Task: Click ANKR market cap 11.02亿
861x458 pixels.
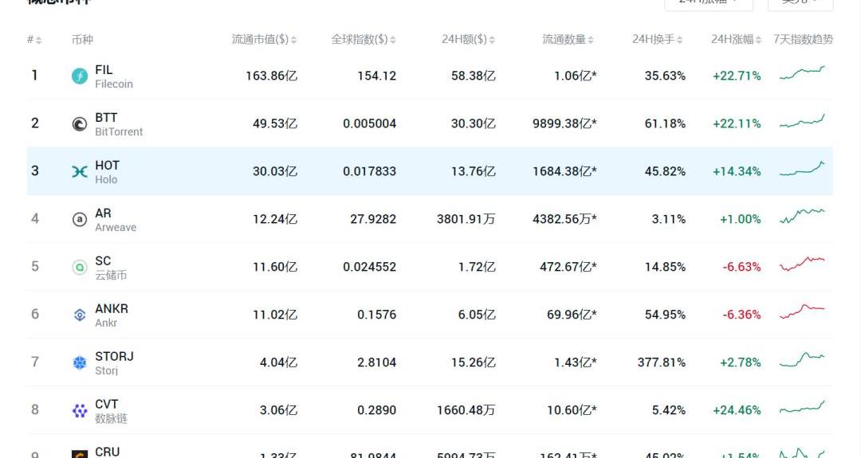Action: [x=275, y=315]
